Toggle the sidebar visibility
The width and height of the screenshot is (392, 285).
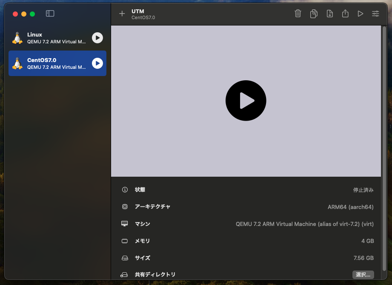[x=50, y=13]
